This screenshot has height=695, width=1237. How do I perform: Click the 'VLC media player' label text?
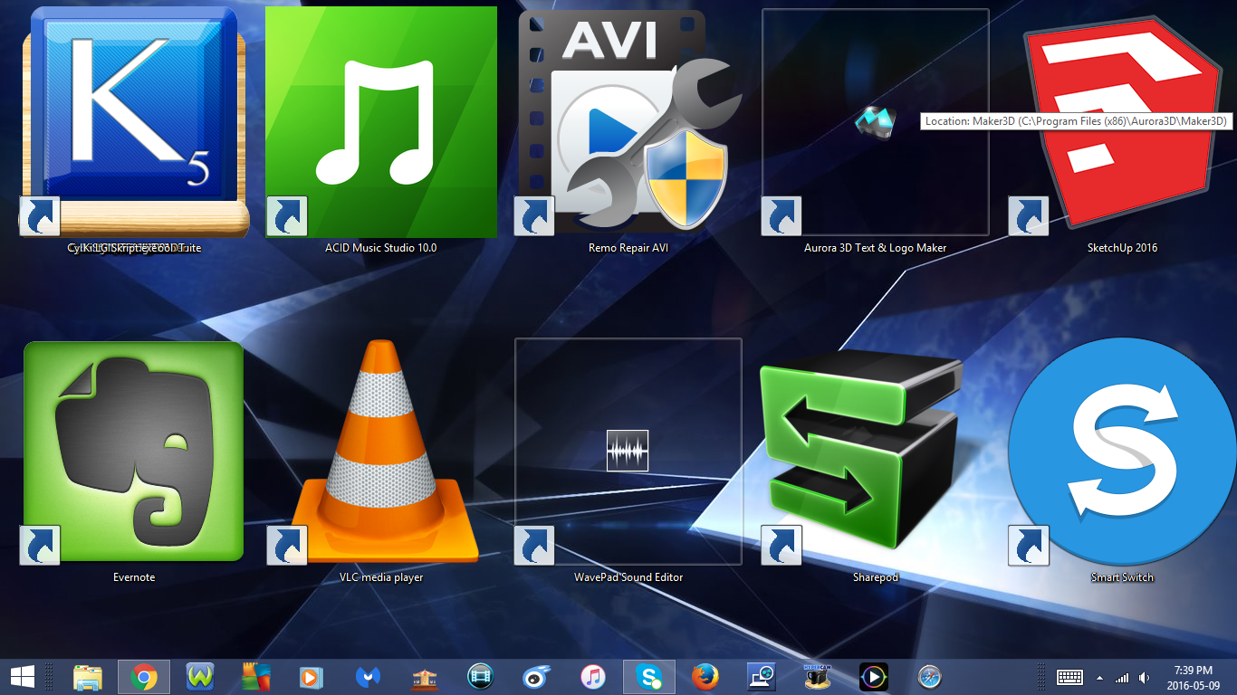click(381, 577)
